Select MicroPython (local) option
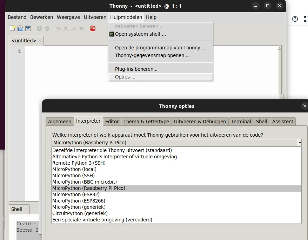308x240 pixels. (x=176, y=169)
